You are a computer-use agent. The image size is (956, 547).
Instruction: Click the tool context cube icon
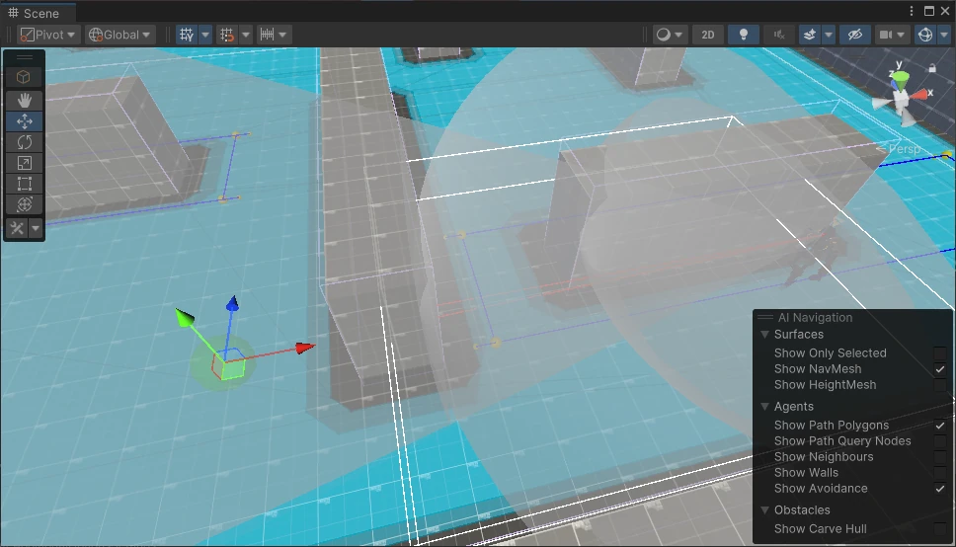[x=24, y=77]
